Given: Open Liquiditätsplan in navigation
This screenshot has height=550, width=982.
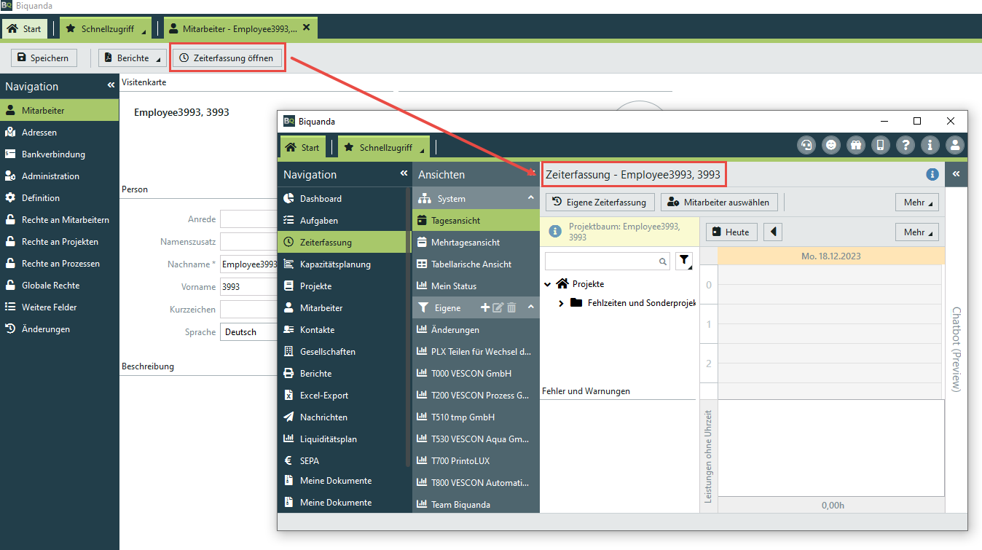Looking at the screenshot, I should point(345,439).
